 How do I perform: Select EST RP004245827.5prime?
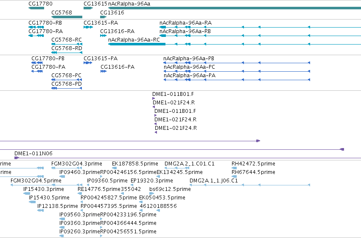109,198
